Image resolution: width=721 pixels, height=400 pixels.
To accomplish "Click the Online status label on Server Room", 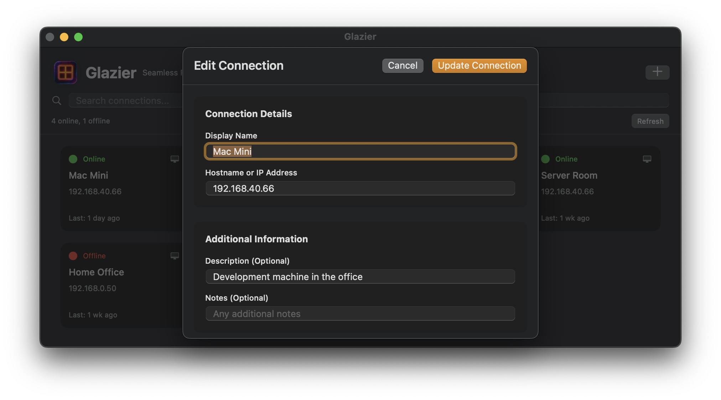I will 566,159.
